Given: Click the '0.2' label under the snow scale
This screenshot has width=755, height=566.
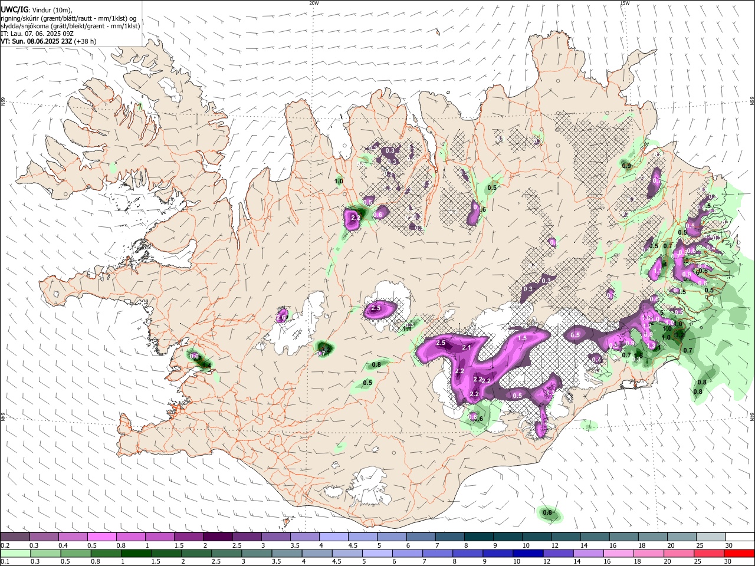Looking at the screenshot, I should [4, 545].
